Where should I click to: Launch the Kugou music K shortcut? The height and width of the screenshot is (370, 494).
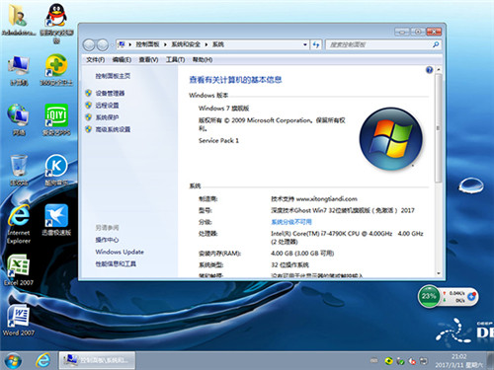[x=56, y=170]
